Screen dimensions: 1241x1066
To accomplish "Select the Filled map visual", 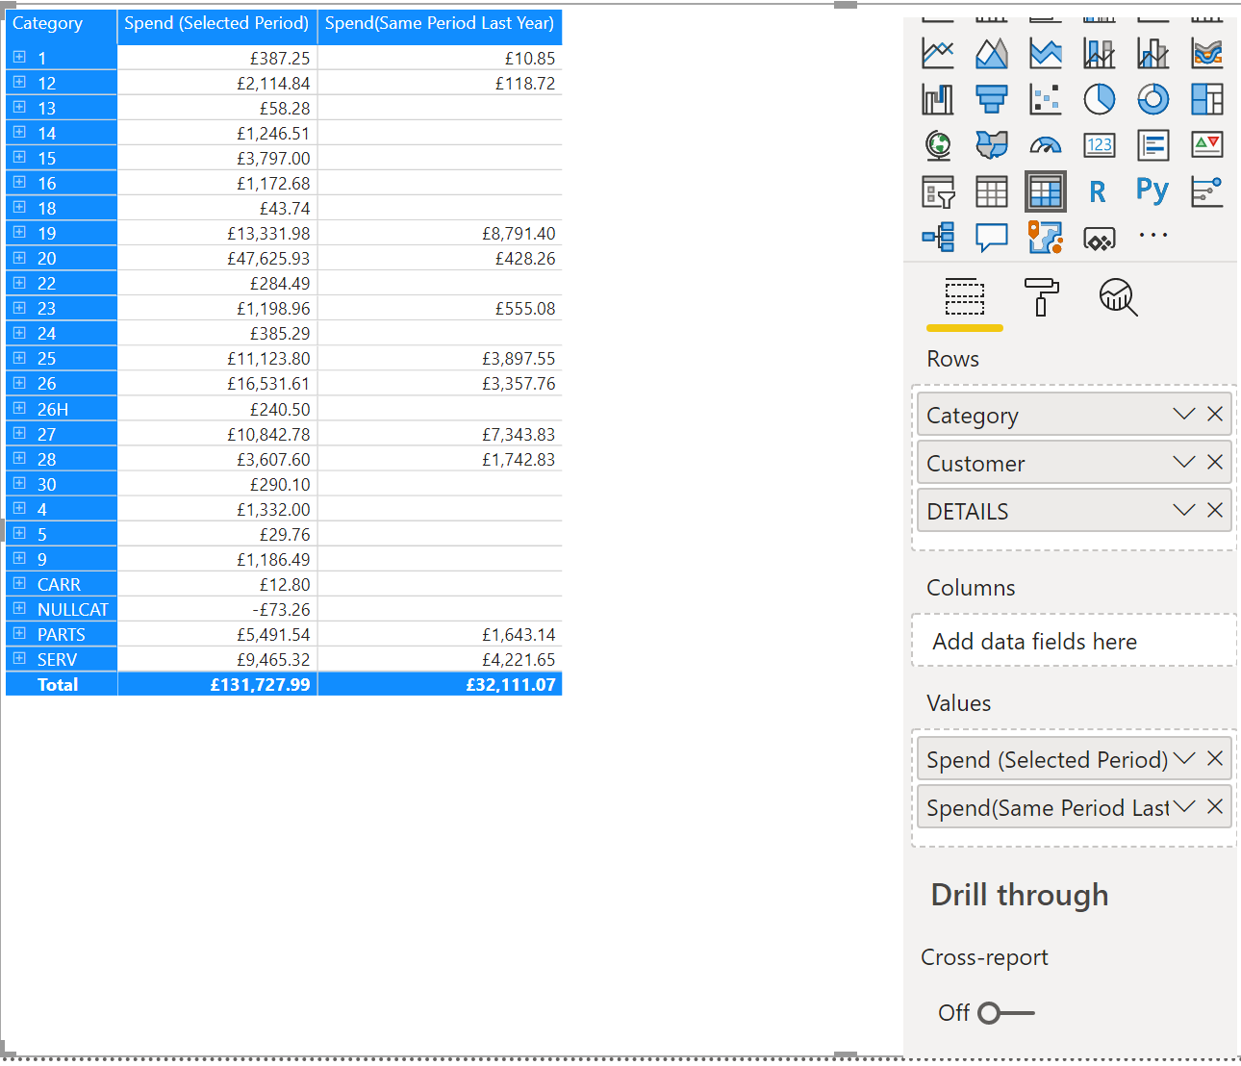I will coord(992,145).
